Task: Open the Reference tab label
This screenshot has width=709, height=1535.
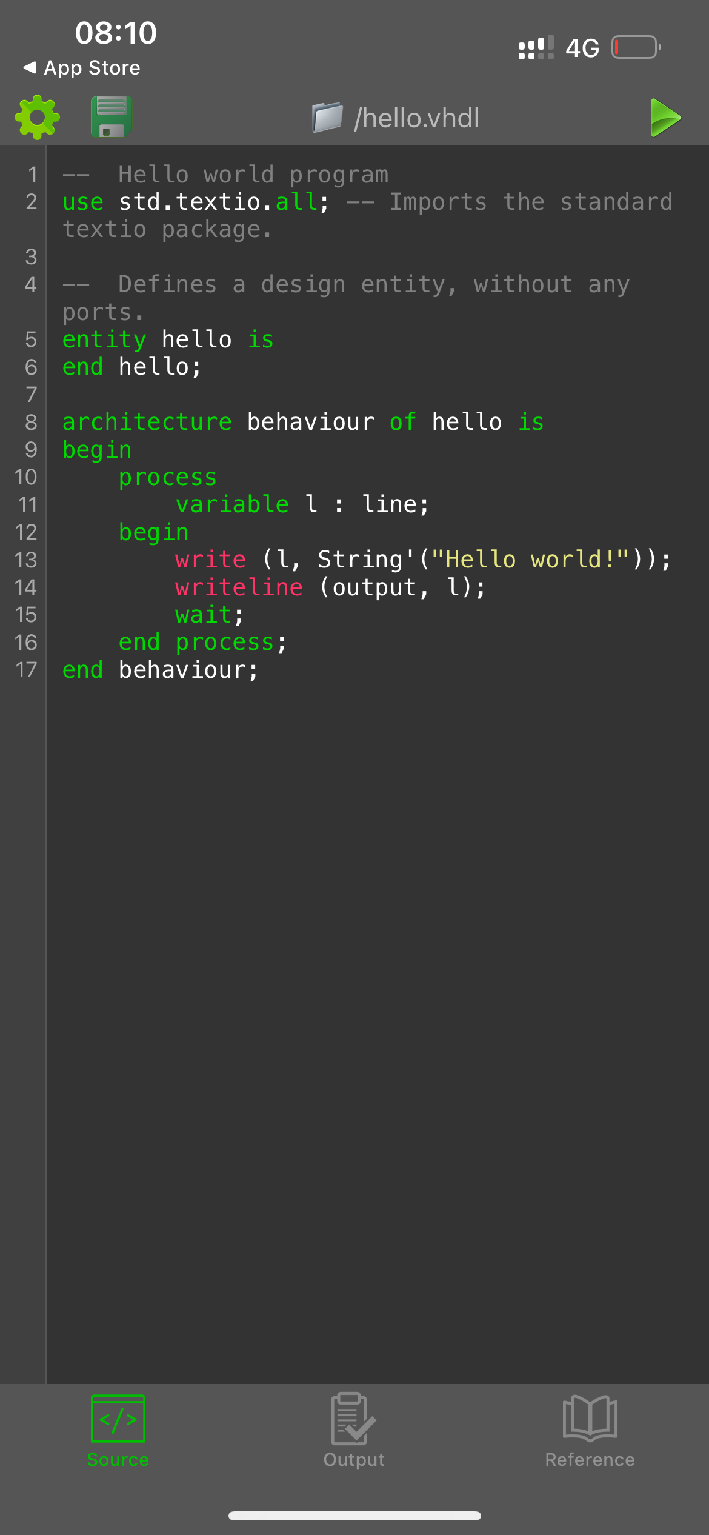Action: [x=590, y=1460]
